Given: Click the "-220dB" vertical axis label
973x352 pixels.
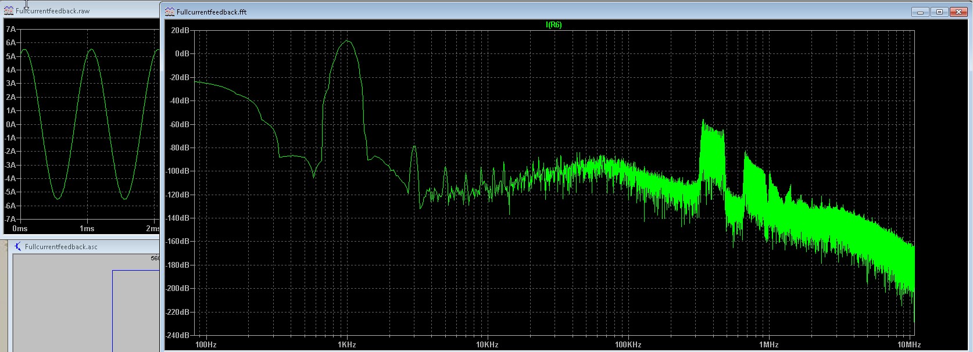Looking at the screenshot, I should (x=178, y=312).
